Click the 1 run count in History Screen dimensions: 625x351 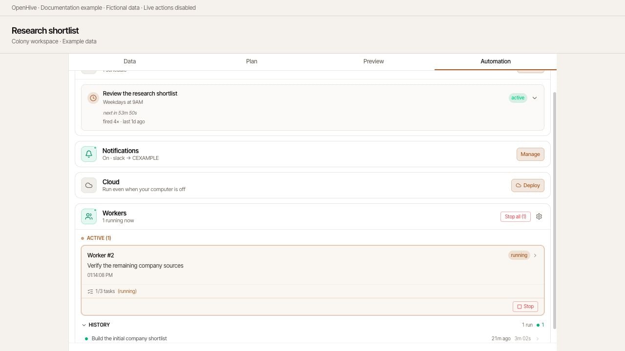click(527, 325)
